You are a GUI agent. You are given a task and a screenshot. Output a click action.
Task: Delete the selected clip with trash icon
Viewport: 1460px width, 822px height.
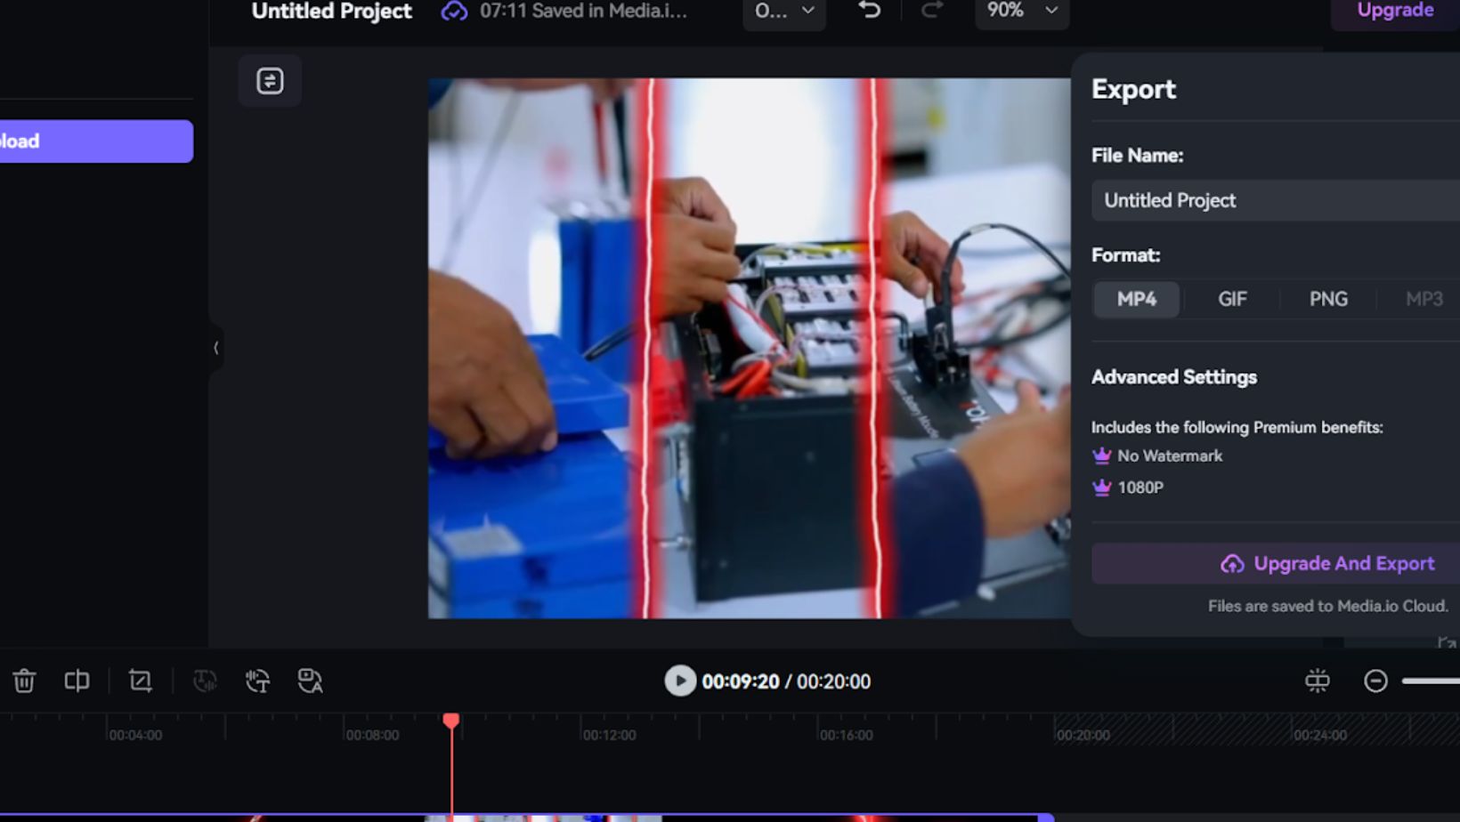pyautogui.click(x=24, y=681)
